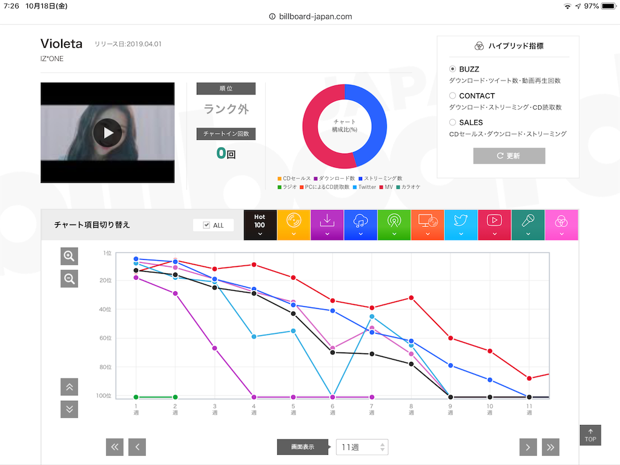The height and width of the screenshot is (465, 620).
Task: Toggle the blue streaming cloud icon
Action: [361, 225]
